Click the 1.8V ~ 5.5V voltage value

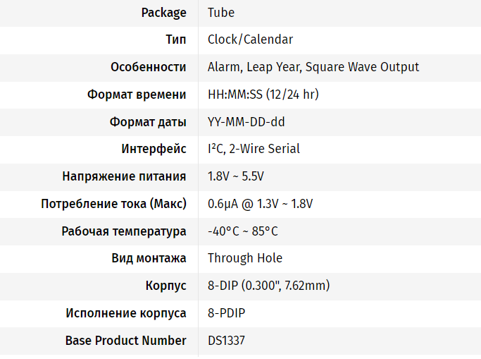pyautogui.click(x=236, y=176)
